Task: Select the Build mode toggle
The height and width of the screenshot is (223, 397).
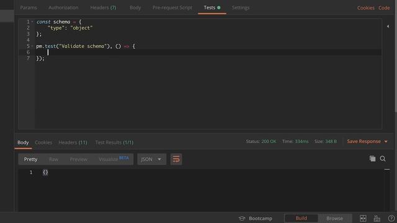Action: (x=301, y=218)
